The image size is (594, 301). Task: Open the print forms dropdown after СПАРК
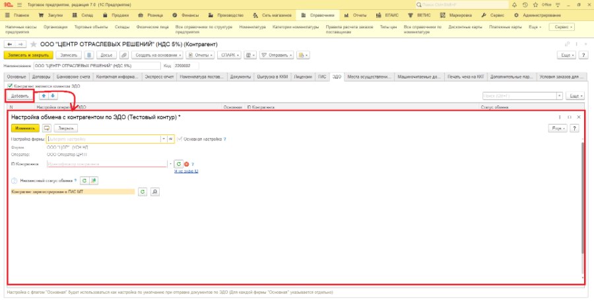(250, 55)
